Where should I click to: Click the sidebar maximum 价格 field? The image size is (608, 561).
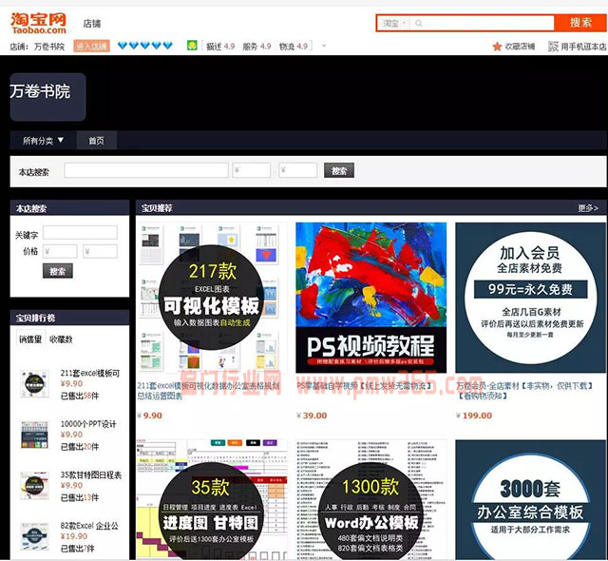pos(100,251)
